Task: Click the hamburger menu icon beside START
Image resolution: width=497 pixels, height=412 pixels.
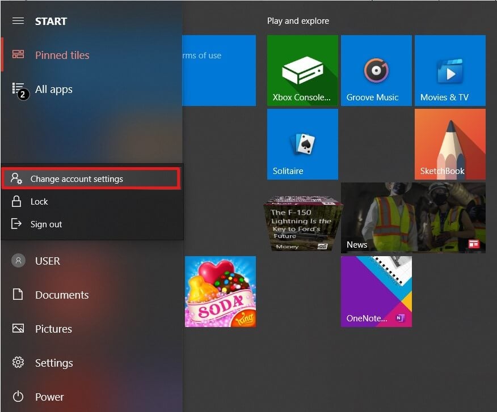Action: [18, 21]
